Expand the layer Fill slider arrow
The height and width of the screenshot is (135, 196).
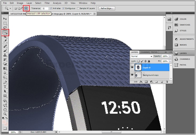pos(170,61)
